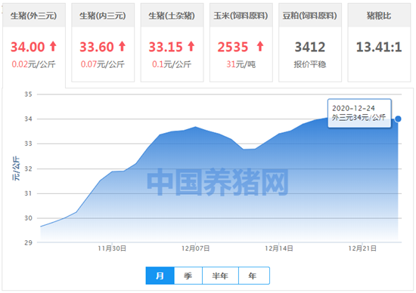Switch chart range to 半年

pyautogui.click(x=220, y=276)
